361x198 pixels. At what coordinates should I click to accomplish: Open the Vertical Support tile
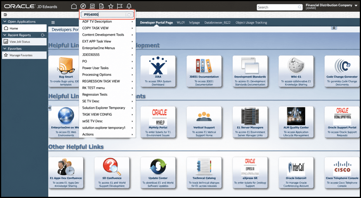point(204,122)
